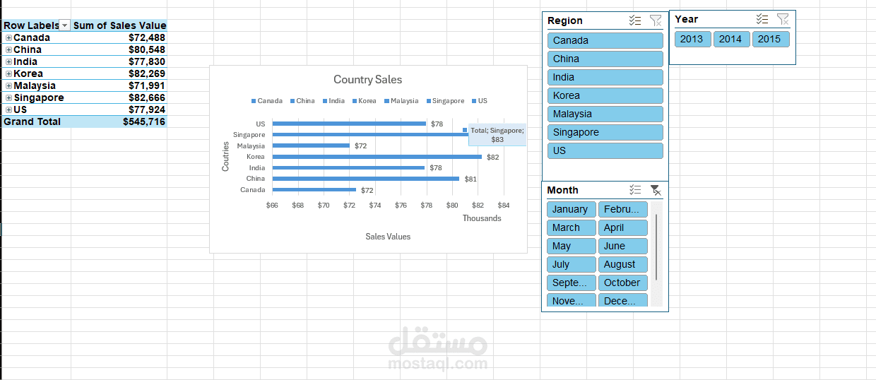Clear filter on Region slicer
This screenshot has width=876, height=380.
tap(656, 20)
